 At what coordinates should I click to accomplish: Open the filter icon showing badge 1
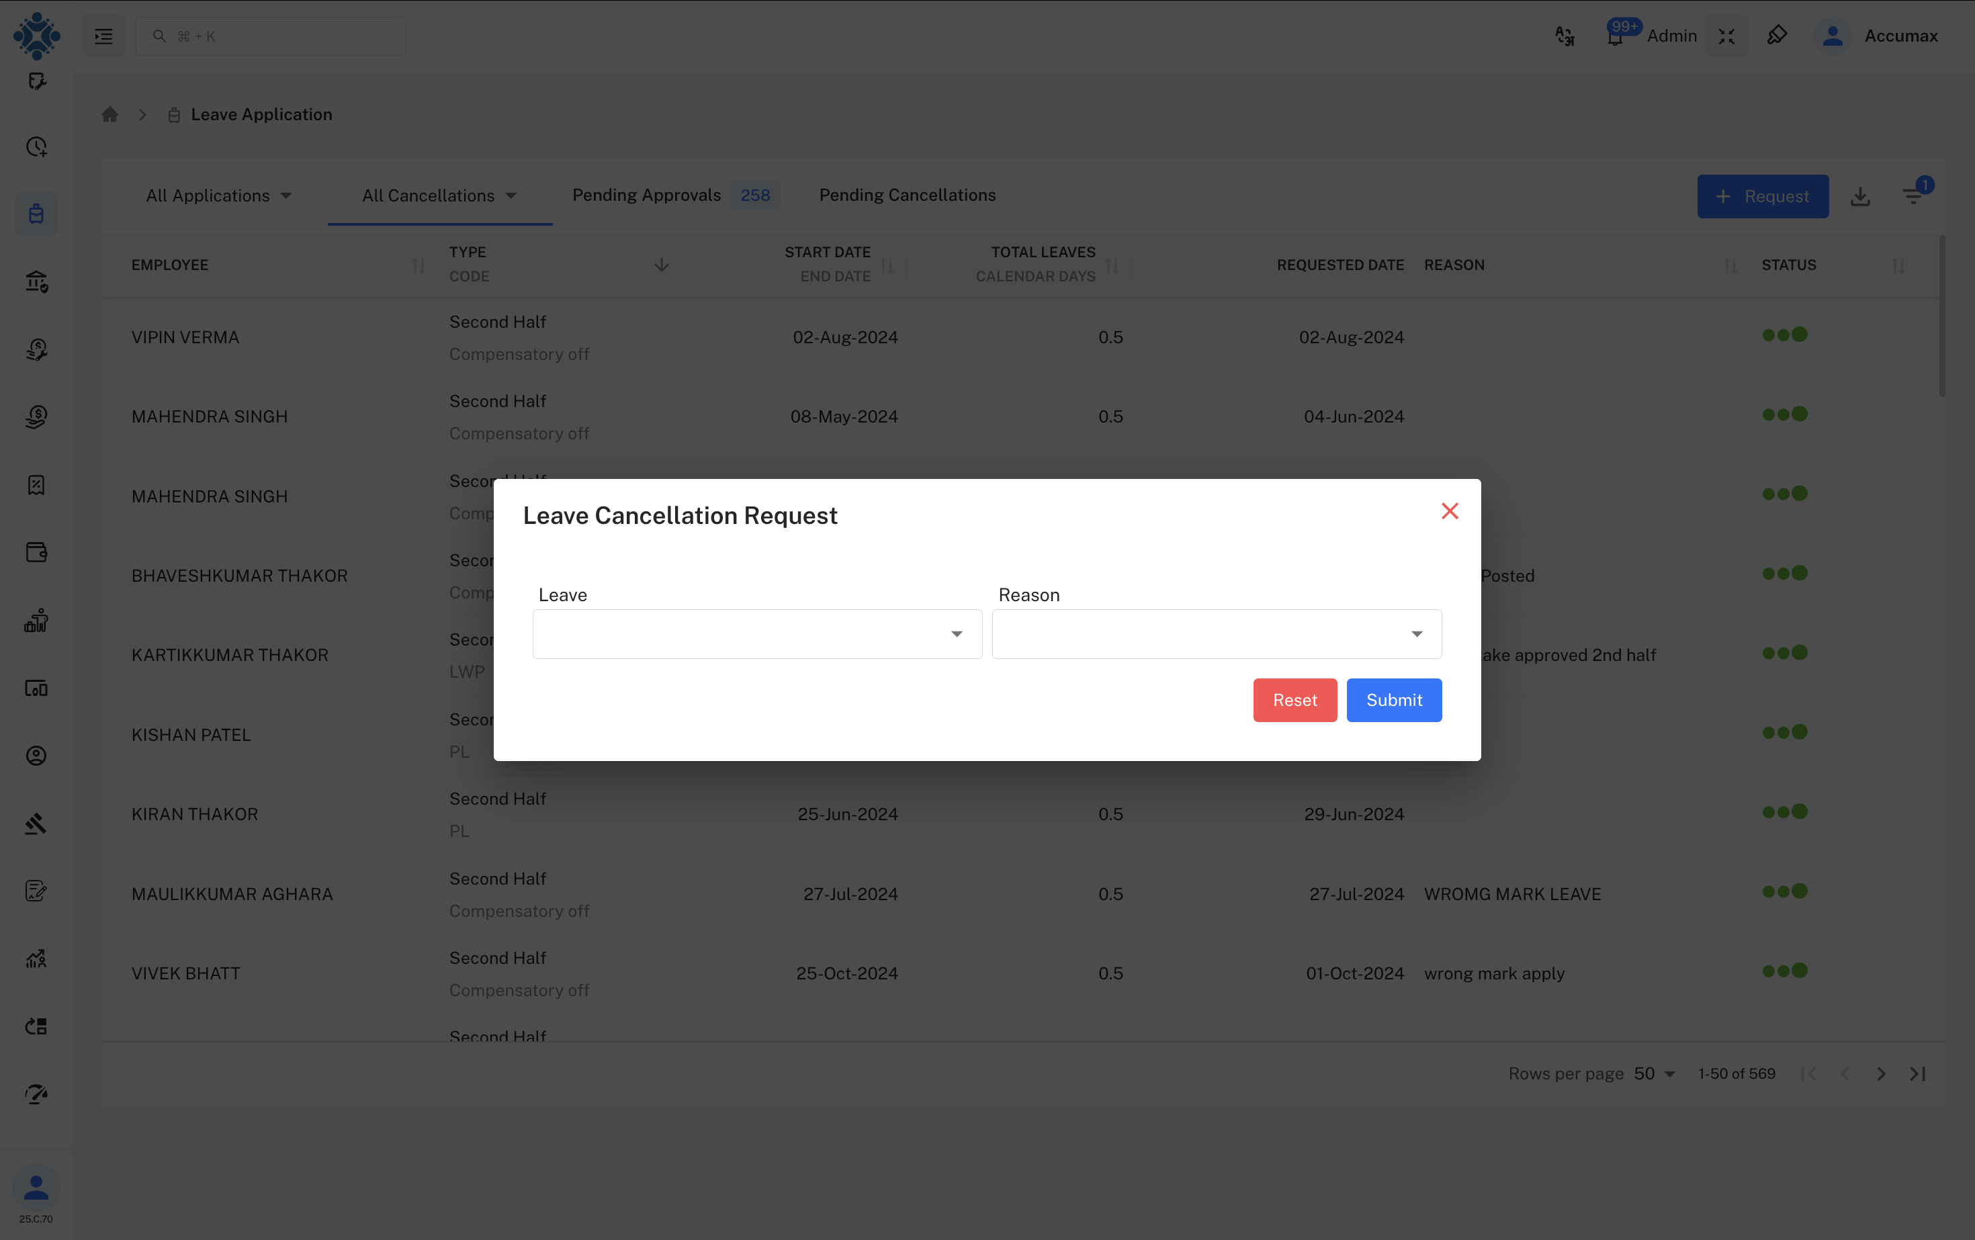click(x=1915, y=196)
